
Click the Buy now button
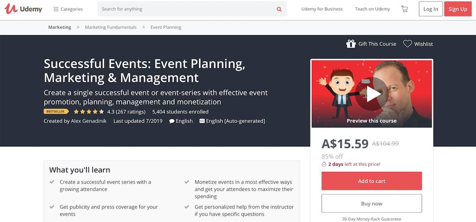[x=372, y=203]
